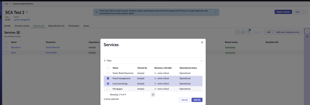310x105 pixels.
Task: Sort dialog by Operational status column header
Action: pos(188,68)
